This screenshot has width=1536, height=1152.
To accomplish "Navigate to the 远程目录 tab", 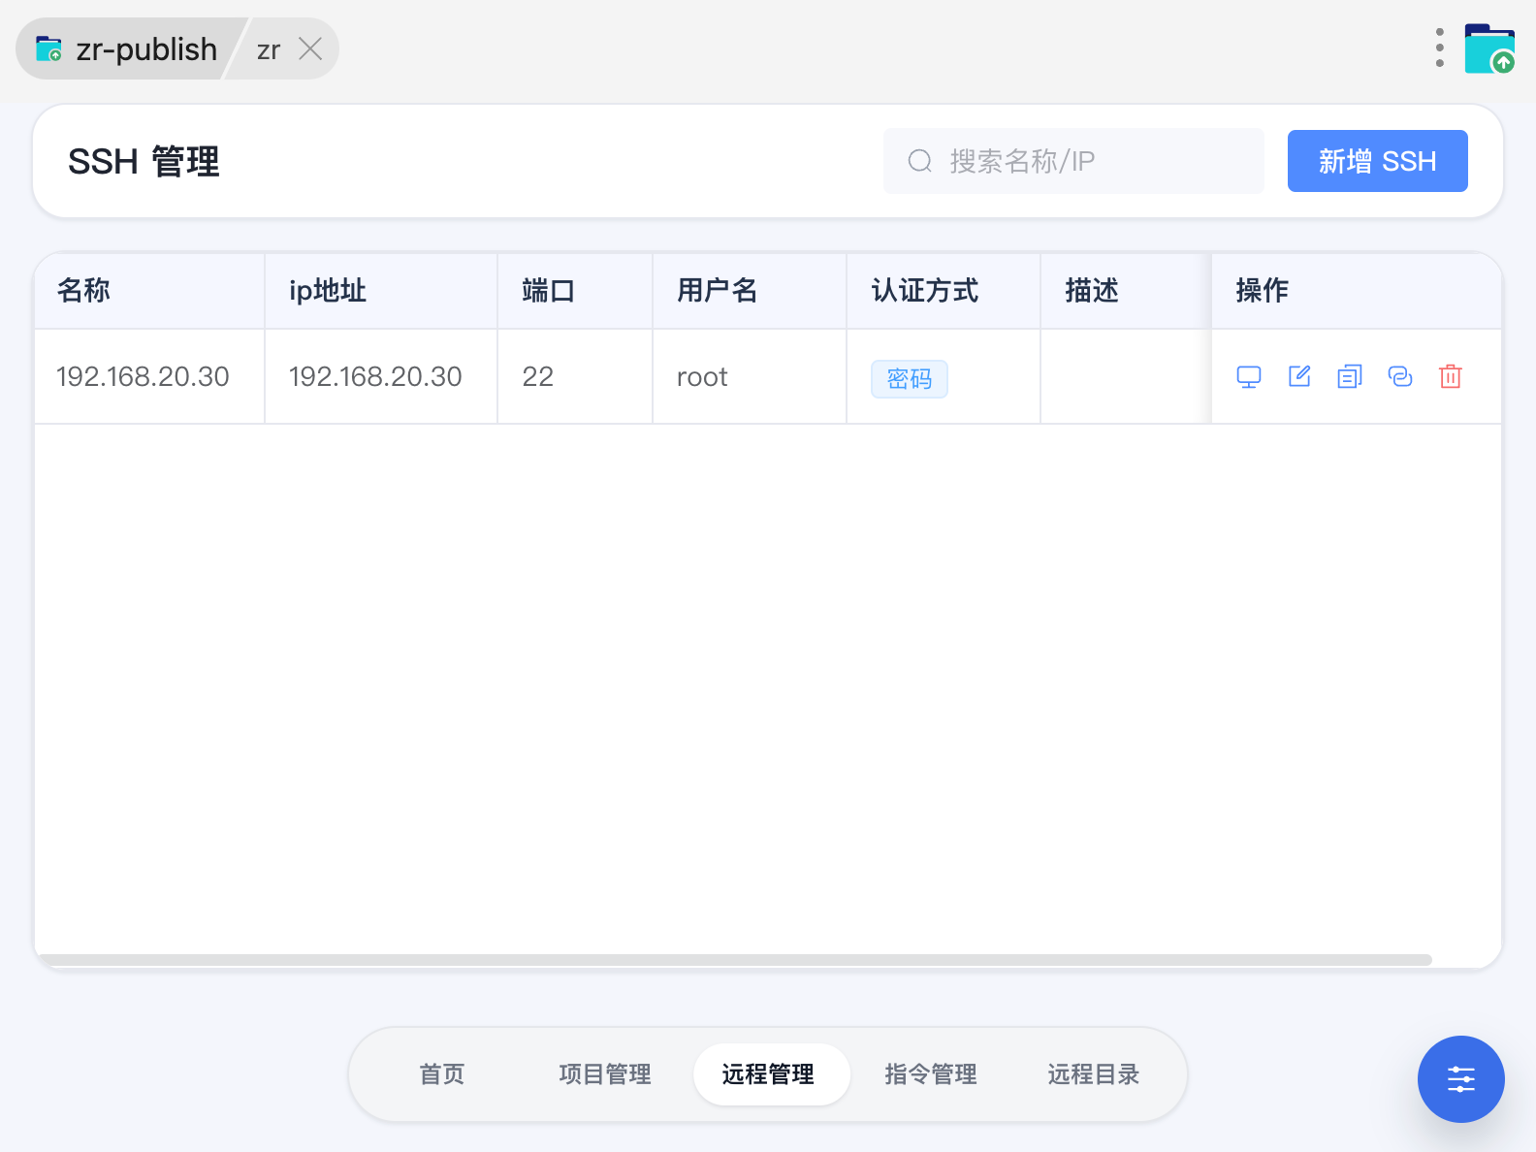I will pyautogui.click(x=1094, y=1074).
